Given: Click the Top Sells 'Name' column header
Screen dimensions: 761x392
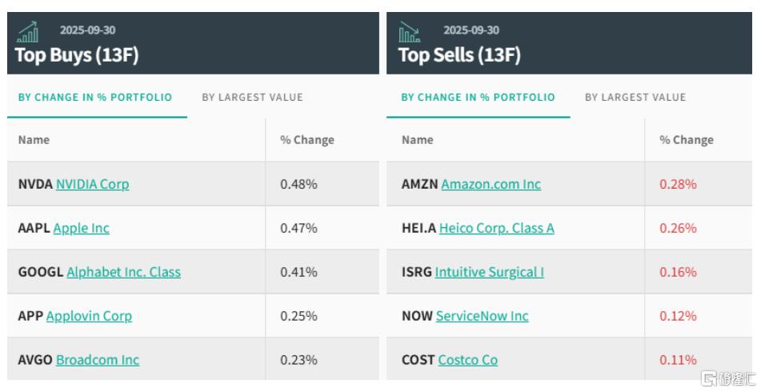Looking at the screenshot, I should pyautogui.click(x=417, y=140).
